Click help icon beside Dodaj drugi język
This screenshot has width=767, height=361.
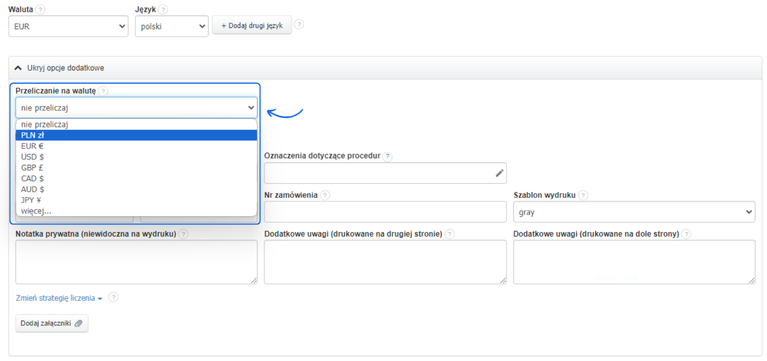[x=299, y=24]
